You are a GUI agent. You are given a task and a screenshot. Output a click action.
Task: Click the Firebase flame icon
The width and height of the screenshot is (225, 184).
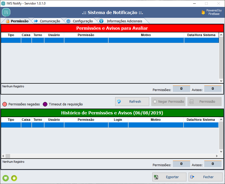[x=203, y=12]
